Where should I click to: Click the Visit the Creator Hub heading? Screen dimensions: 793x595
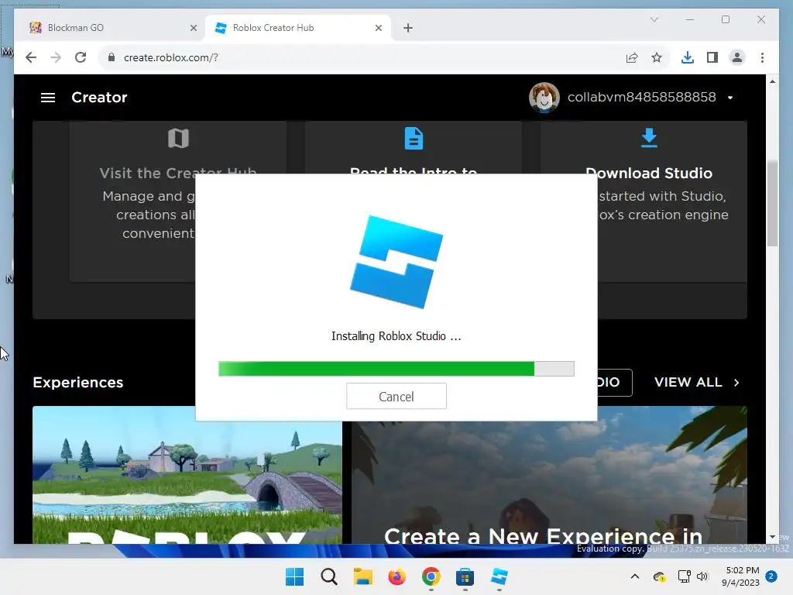pos(178,172)
